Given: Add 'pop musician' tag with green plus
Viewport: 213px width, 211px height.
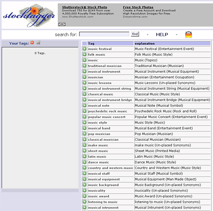Looking at the screenshot, I should [x=84, y=134].
